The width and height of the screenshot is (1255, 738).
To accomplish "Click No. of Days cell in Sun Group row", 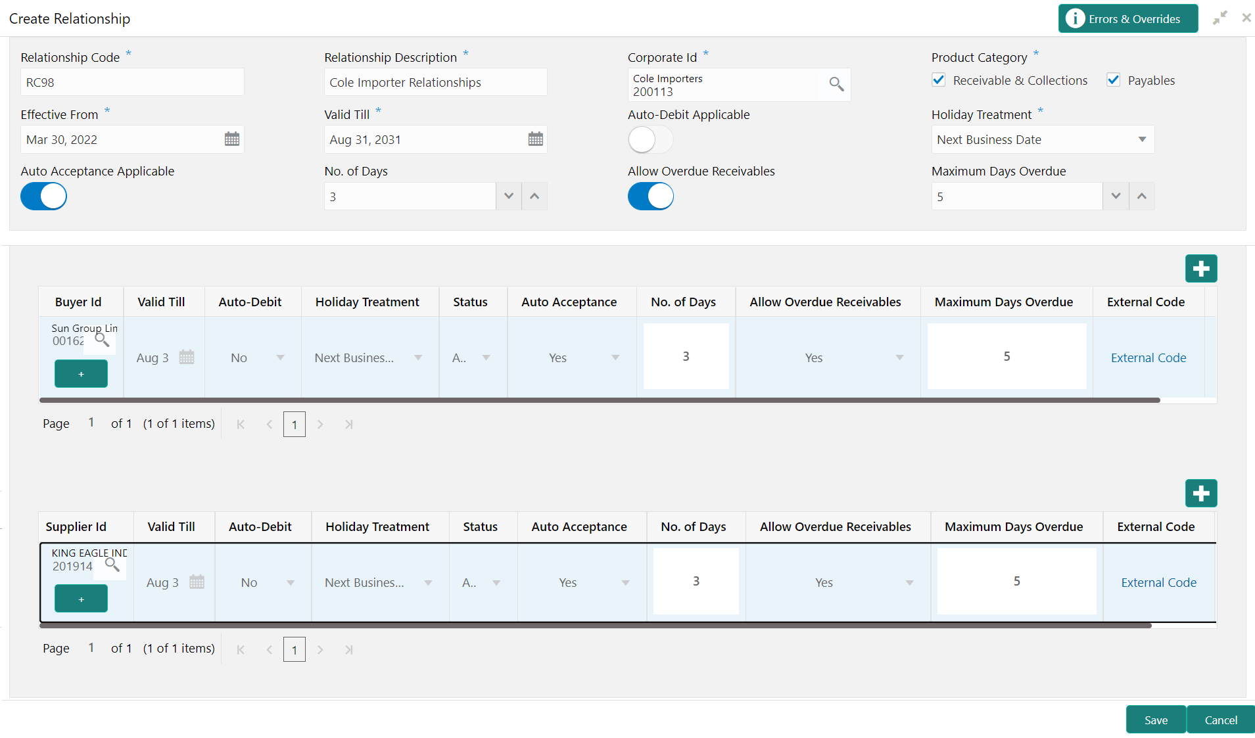I will pos(686,356).
